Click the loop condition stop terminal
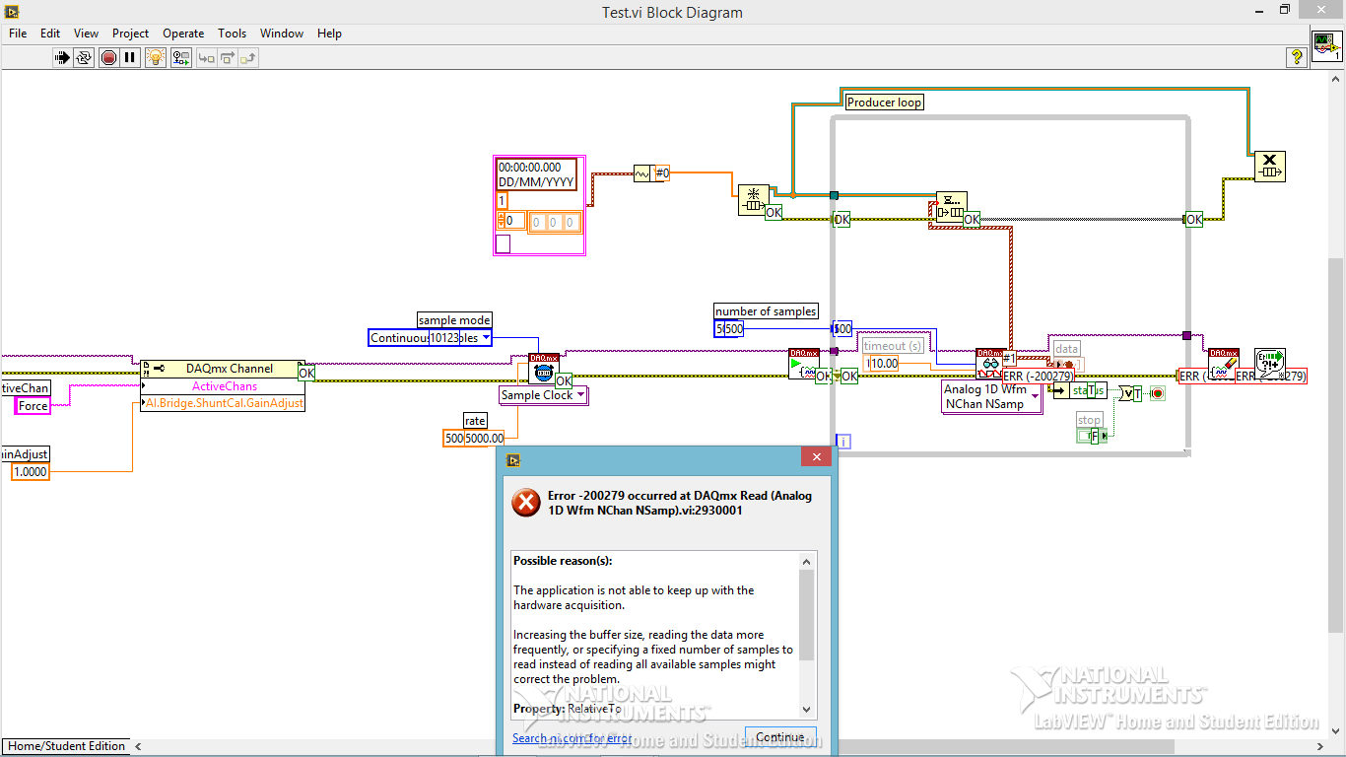The image size is (1346, 757). 1157,393
